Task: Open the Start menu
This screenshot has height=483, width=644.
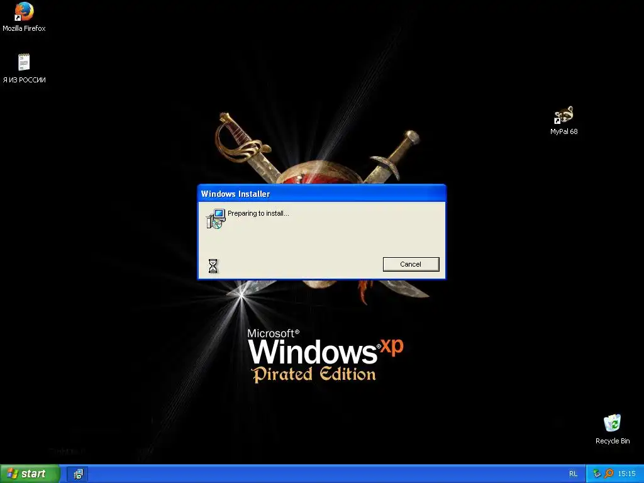Action: (x=30, y=474)
